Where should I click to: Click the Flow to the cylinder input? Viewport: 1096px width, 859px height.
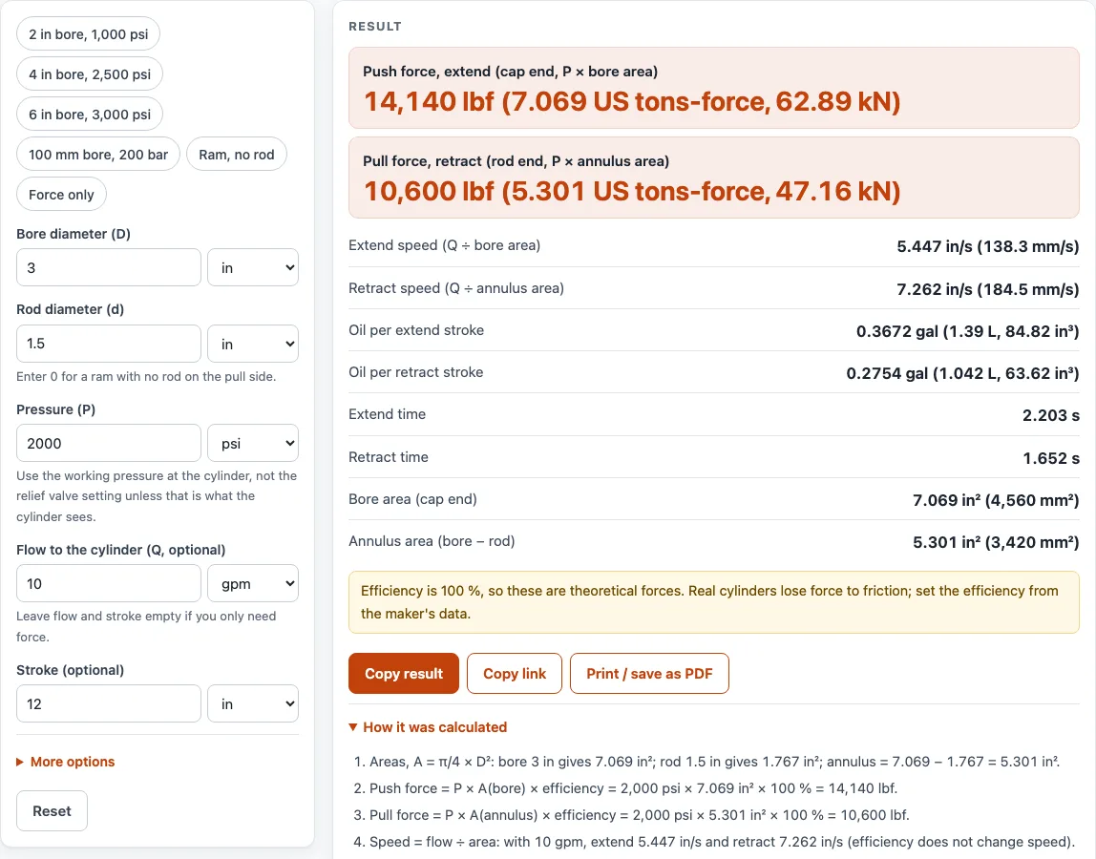click(x=108, y=583)
